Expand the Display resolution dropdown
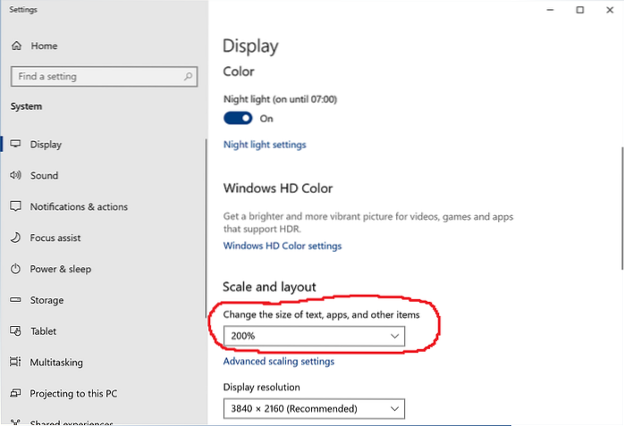This screenshot has width=624, height=426. click(314, 409)
